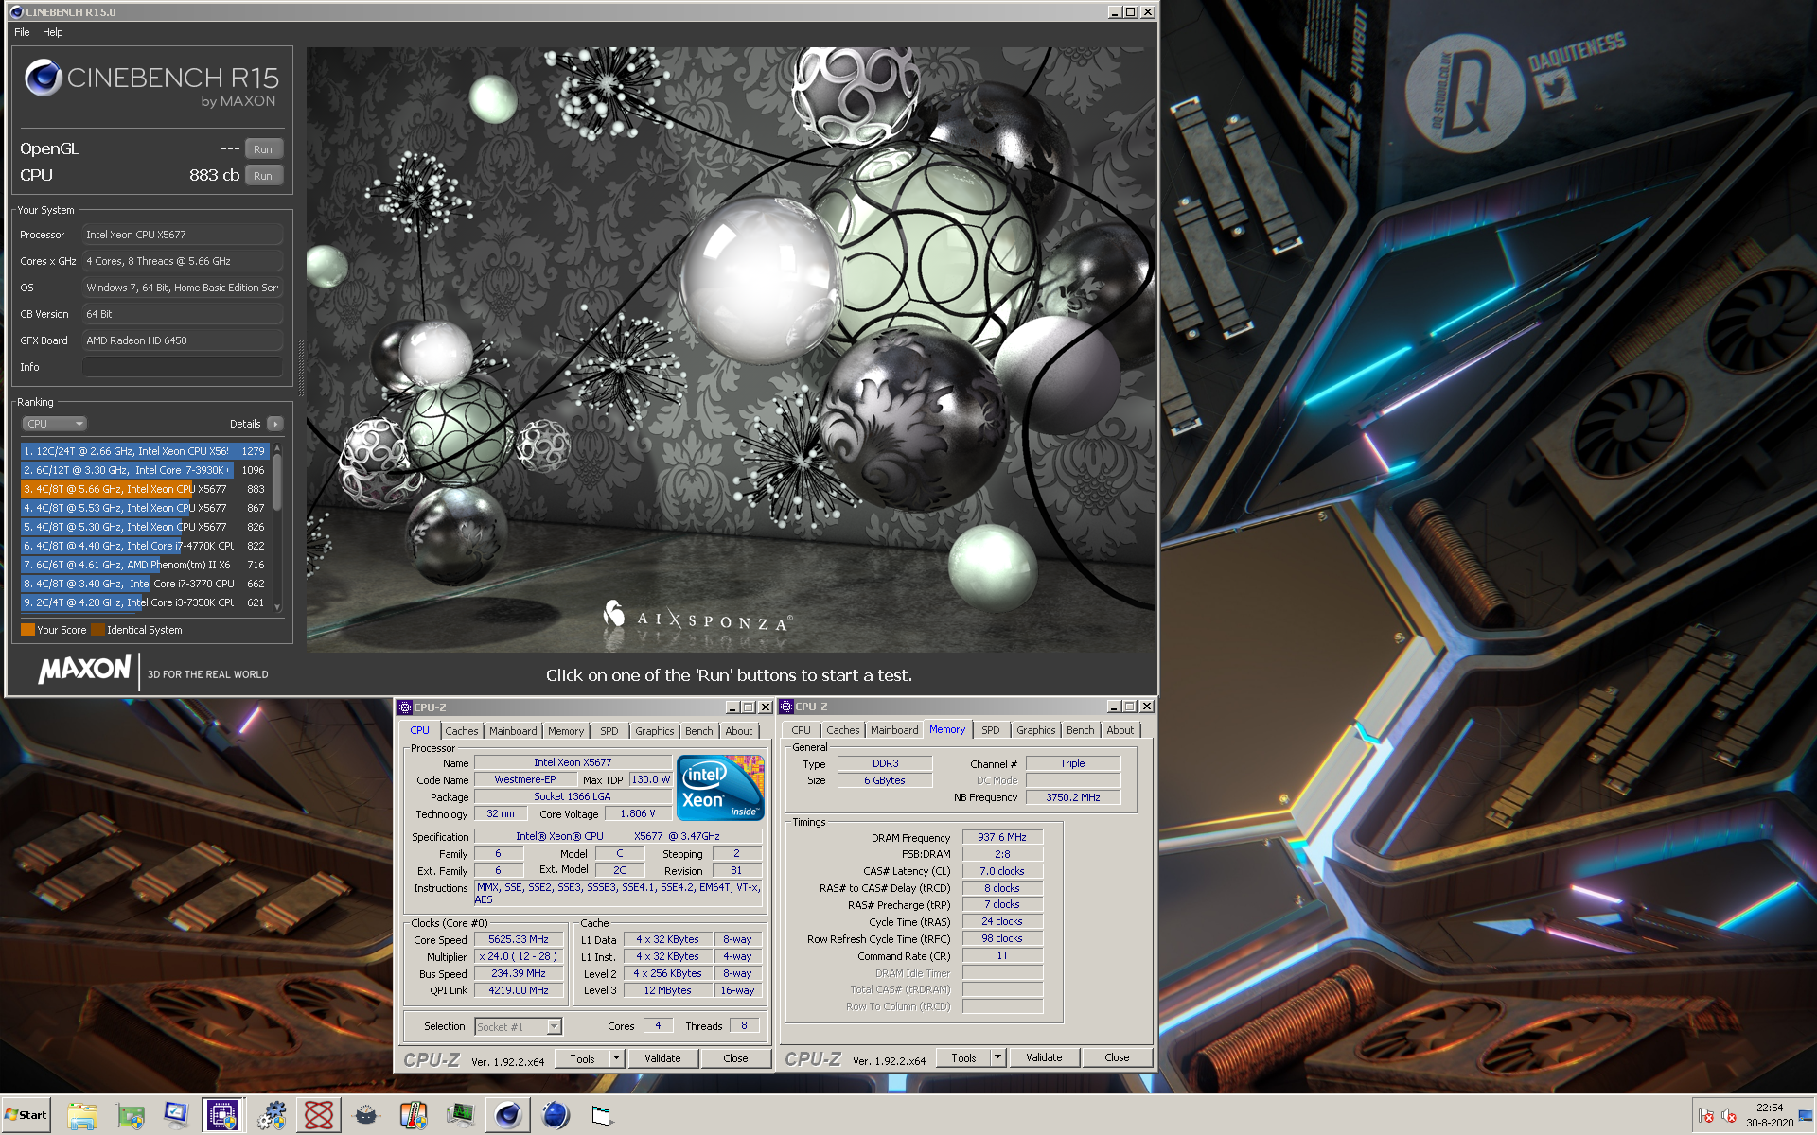This screenshot has width=1817, height=1135.
Task: Open the Cinebench sphere icon in taskbar
Action: click(507, 1116)
